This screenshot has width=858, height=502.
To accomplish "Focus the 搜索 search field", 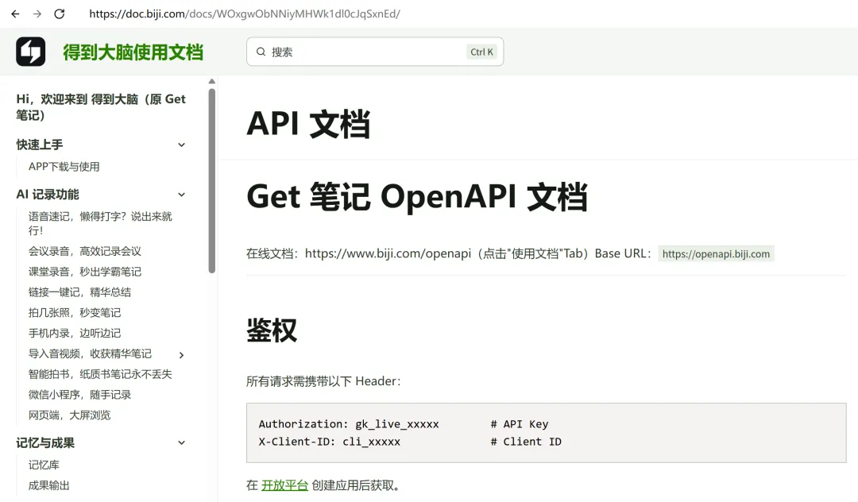I will click(x=375, y=52).
